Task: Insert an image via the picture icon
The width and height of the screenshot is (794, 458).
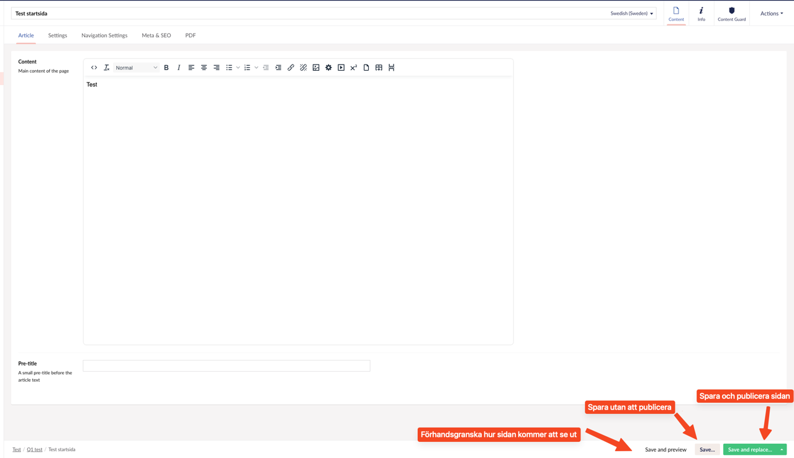Action: point(316,68)
